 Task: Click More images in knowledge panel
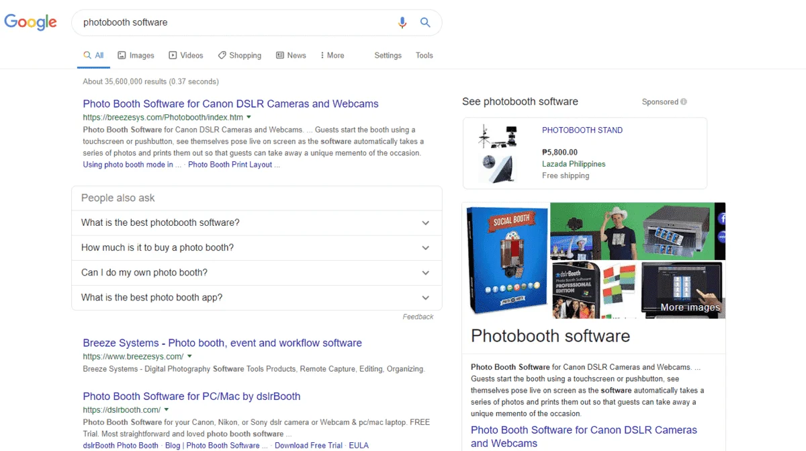coord(690,307)
